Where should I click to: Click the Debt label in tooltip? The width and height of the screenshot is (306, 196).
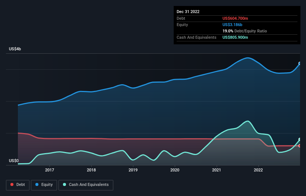tap(181, 18)
